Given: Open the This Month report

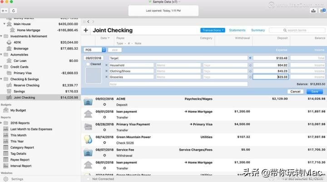Looking at the screenshot, I should point(18,135).
